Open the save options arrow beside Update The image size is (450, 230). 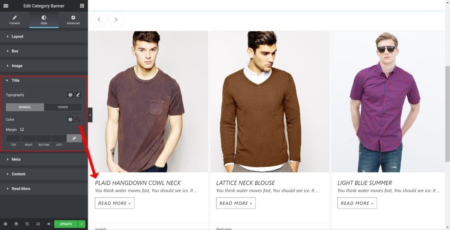click(x=81, y=224)
